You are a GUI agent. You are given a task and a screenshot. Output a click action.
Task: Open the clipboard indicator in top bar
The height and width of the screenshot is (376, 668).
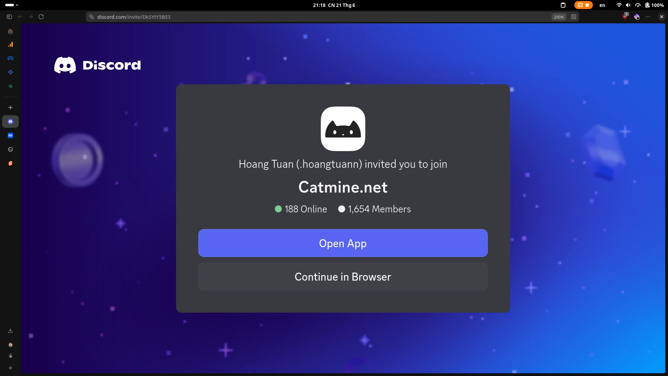point(563,5)
